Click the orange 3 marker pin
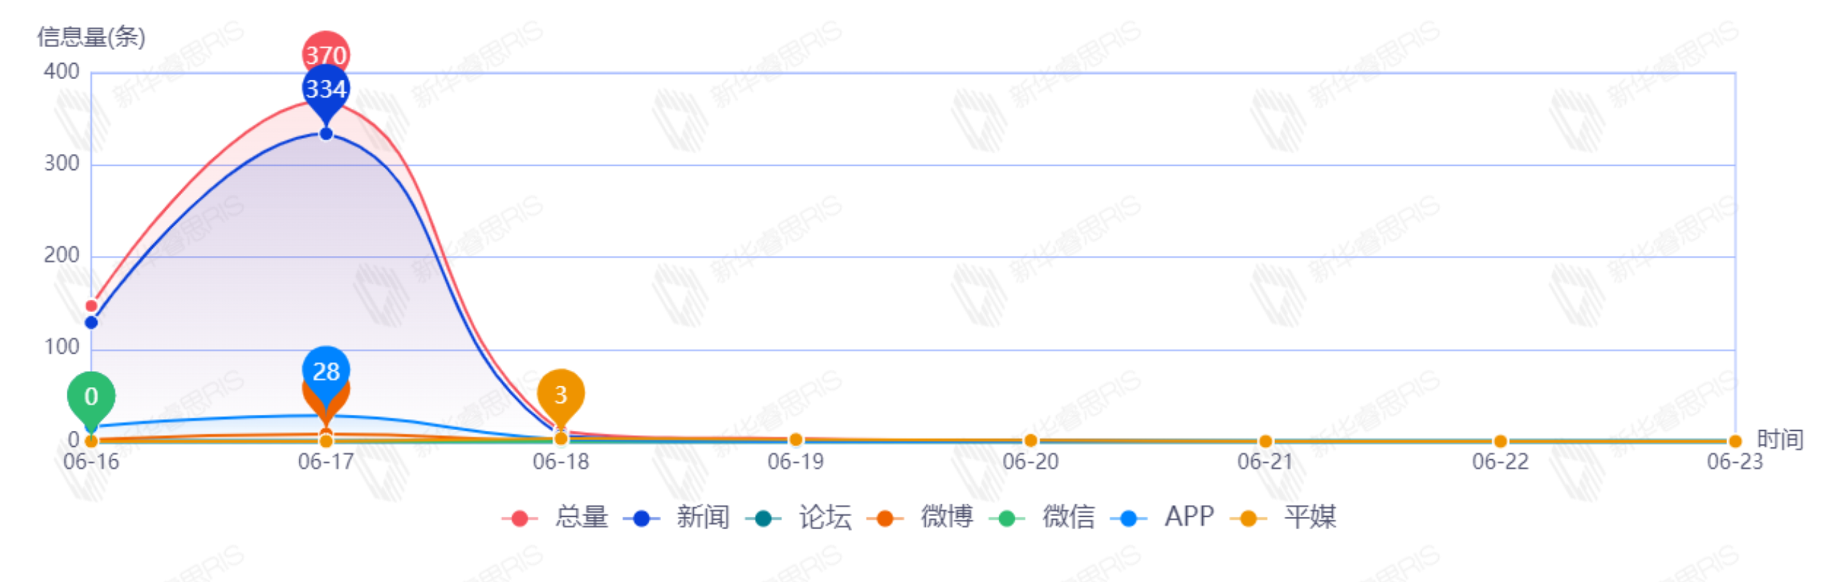Screen dimensions: 1839x582 pyautogui.click(x=561, y=396)
